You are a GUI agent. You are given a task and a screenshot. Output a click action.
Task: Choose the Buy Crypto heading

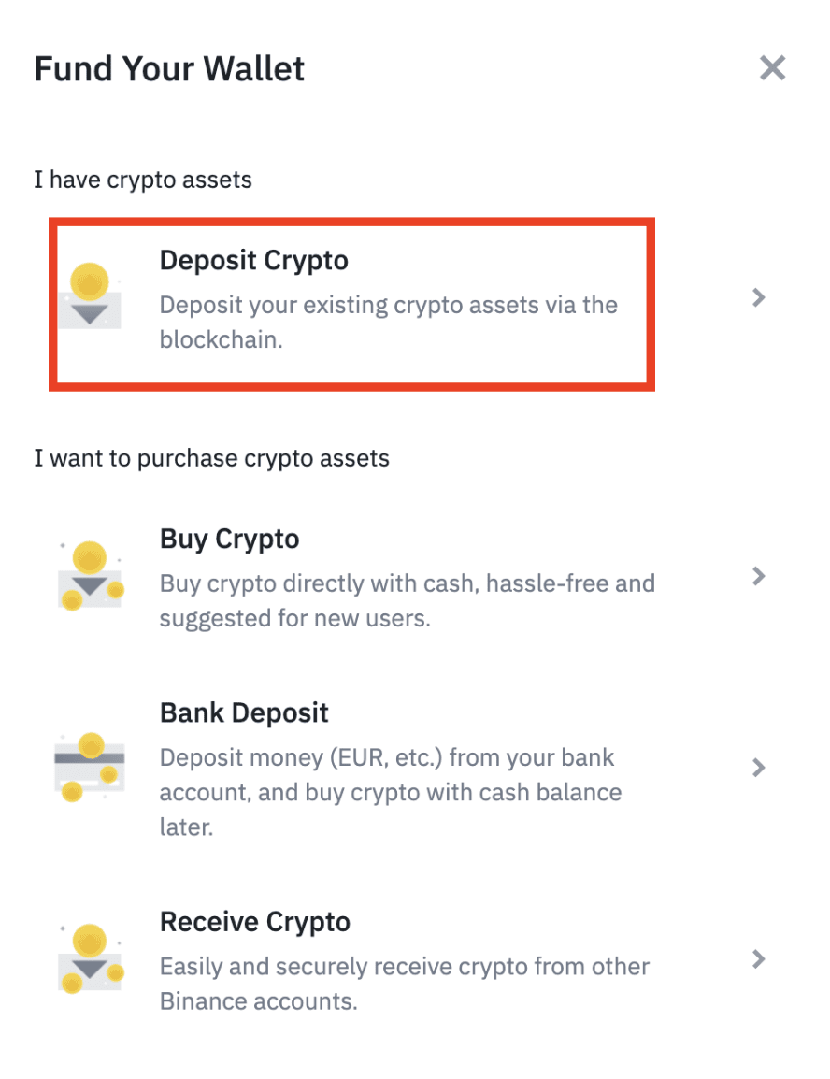coord(229,539)
